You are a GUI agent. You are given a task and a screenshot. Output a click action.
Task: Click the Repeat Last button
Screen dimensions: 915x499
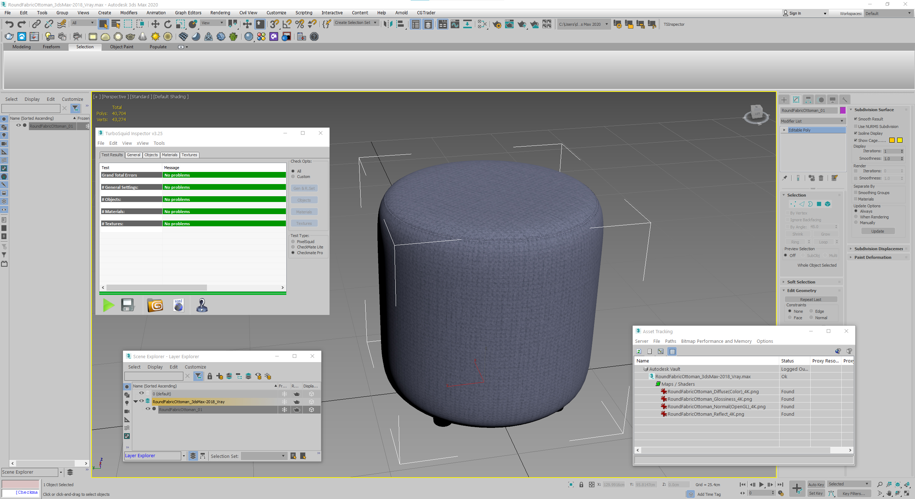[810, 300]
